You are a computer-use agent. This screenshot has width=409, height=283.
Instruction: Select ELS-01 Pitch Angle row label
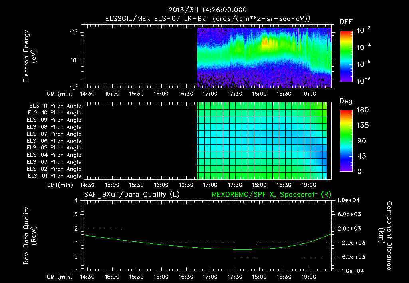tap(55, 176)
